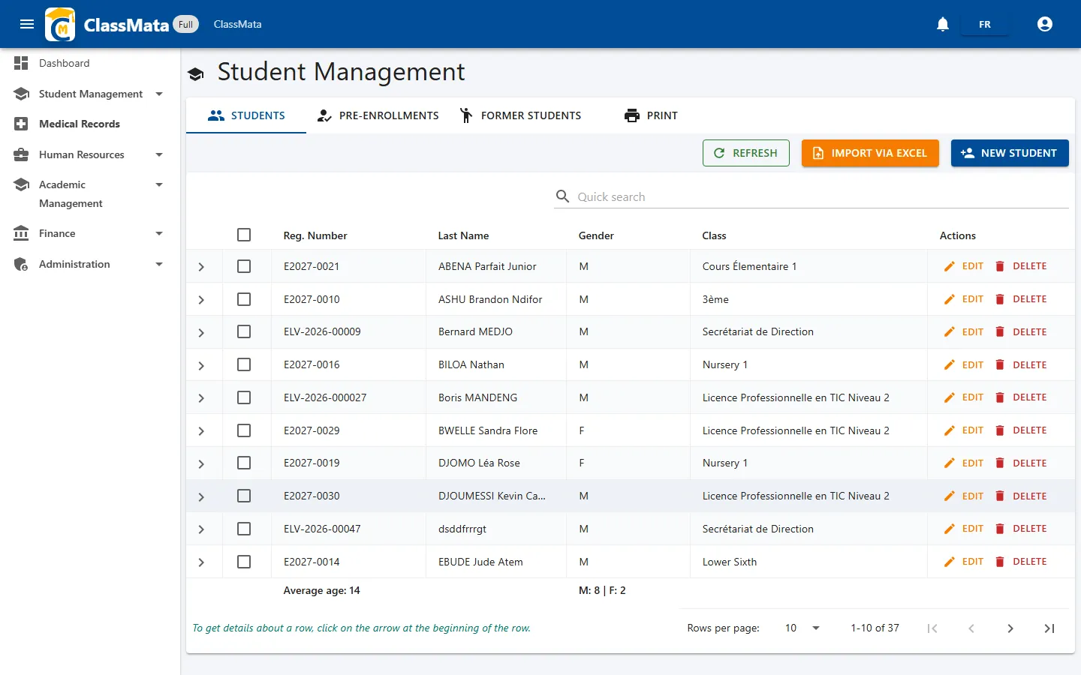Screen dimensions: 1081x675
Task: Expand row details for DJOMO Léa Rose
Action: point(201,464)
